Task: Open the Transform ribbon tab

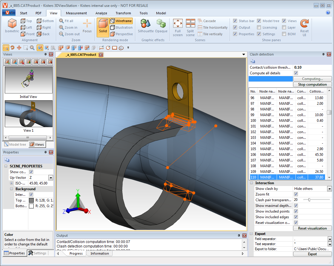Action: click(123, 13)
